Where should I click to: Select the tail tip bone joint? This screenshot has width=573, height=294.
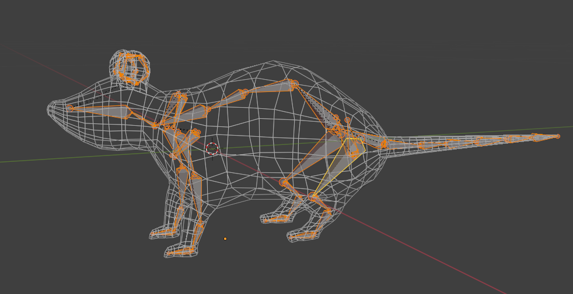click(x=558, y=136)
